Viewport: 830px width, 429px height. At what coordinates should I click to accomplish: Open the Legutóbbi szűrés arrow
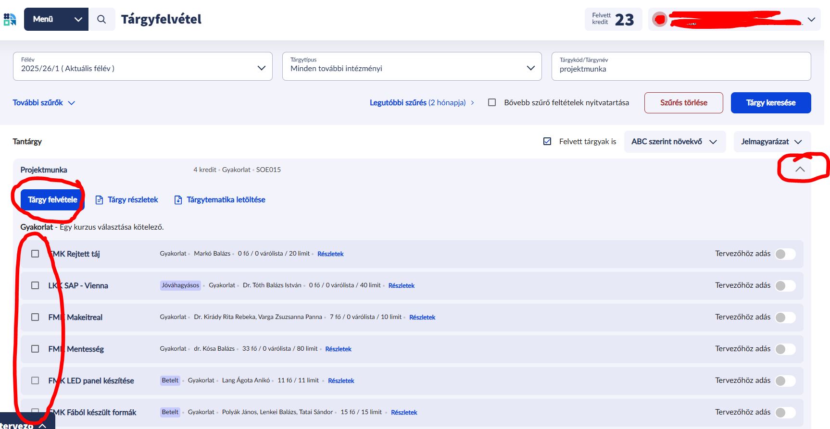pyautogui.click(x=472, y=103)
